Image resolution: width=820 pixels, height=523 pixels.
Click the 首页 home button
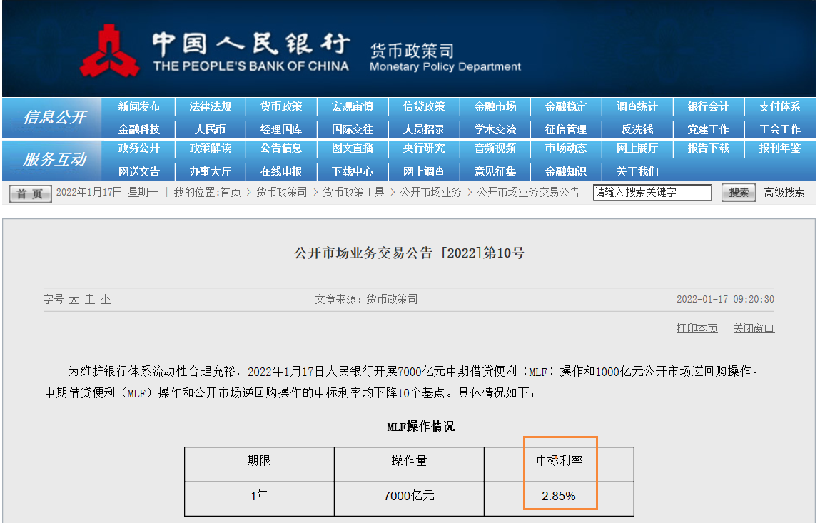[31, 193]
